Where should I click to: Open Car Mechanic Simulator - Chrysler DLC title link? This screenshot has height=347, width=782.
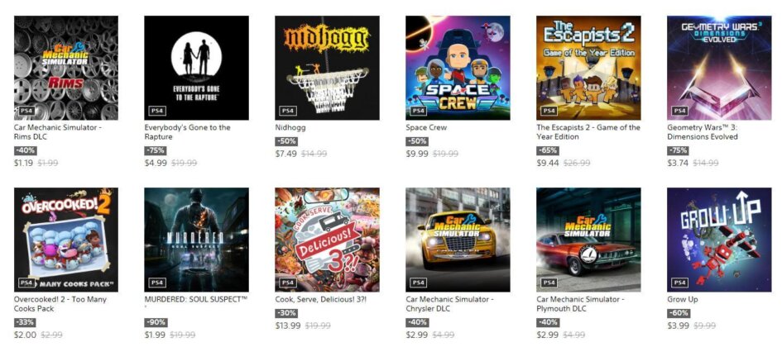coord(450,304)
